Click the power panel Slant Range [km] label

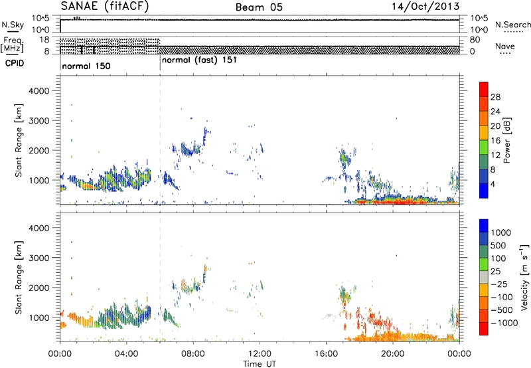coord(19,140)
